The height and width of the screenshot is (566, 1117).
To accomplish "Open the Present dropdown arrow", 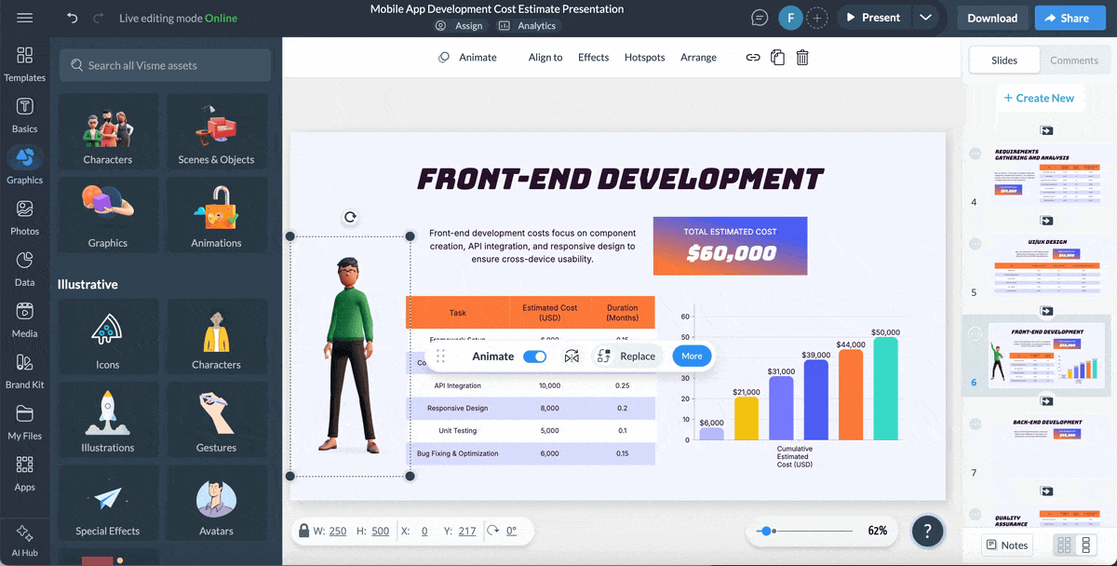I will [927, 17].
